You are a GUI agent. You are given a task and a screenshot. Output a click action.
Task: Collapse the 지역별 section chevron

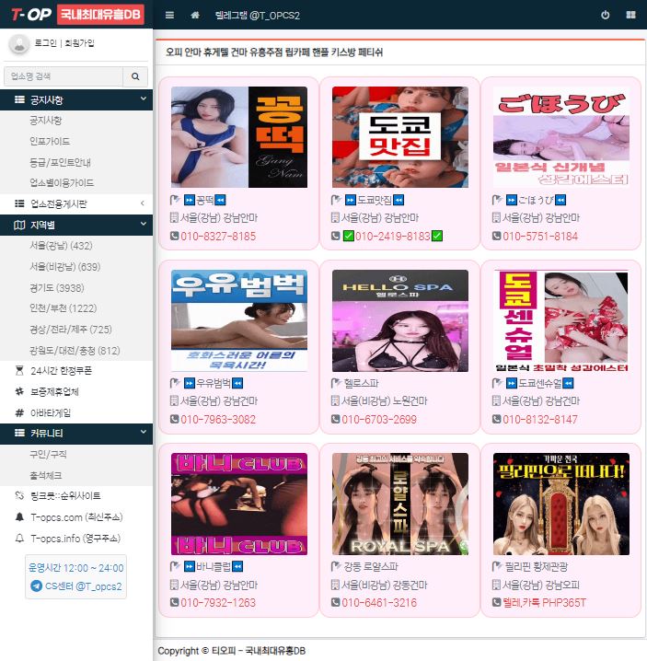coord(144,224)
